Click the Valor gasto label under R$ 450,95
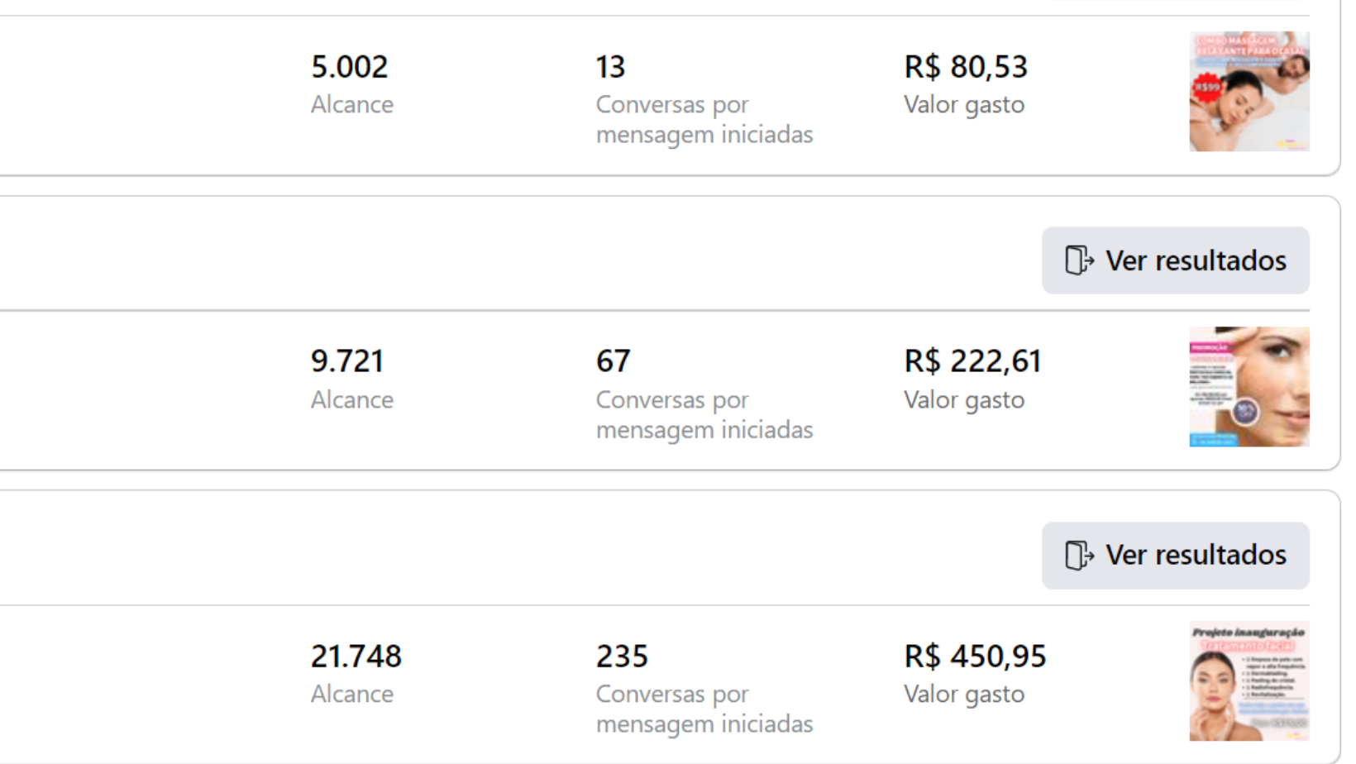Screen dimensions: 1356x764 (963, 695)
